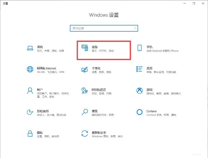Open the 游戏 Xbox icon

139,91
